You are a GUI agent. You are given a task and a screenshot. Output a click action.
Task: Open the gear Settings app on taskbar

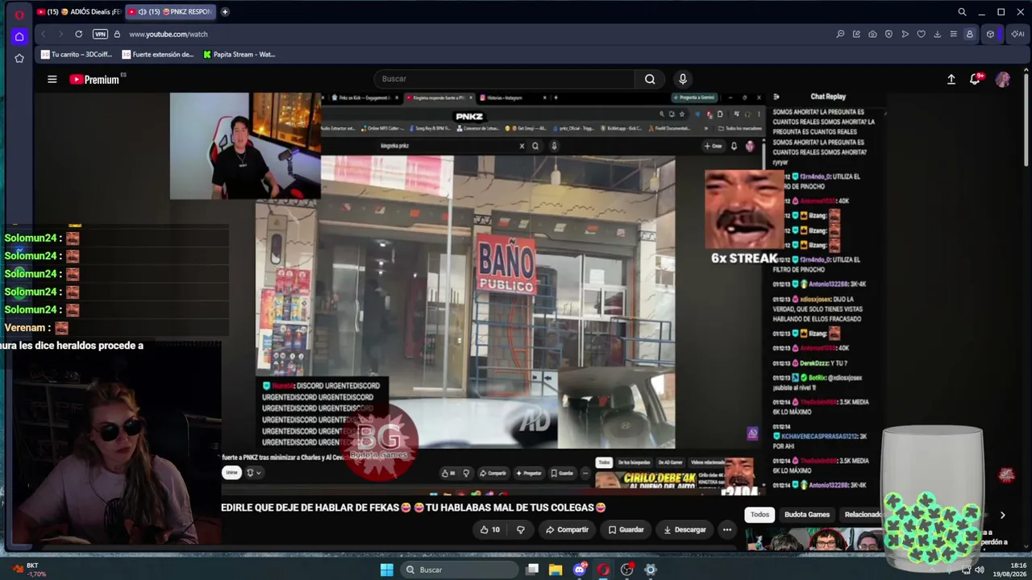(x=651, y=570)
